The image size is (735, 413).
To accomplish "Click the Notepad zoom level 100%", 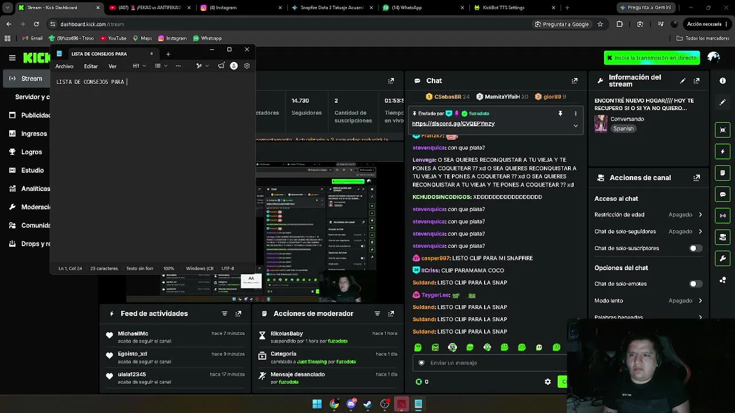I will coord(168,268).
